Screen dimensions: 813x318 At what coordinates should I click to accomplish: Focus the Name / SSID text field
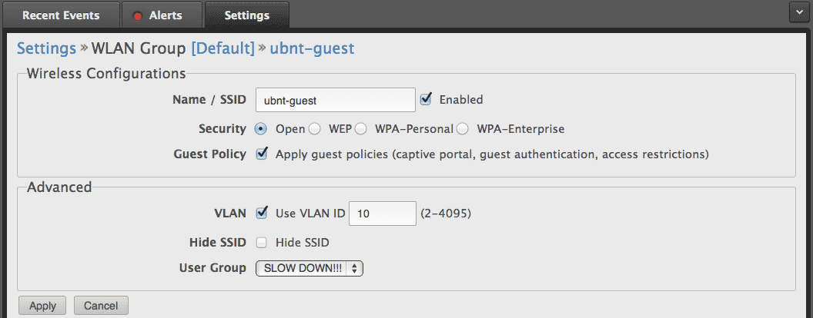pyautogui.click(x=336, y=100)
